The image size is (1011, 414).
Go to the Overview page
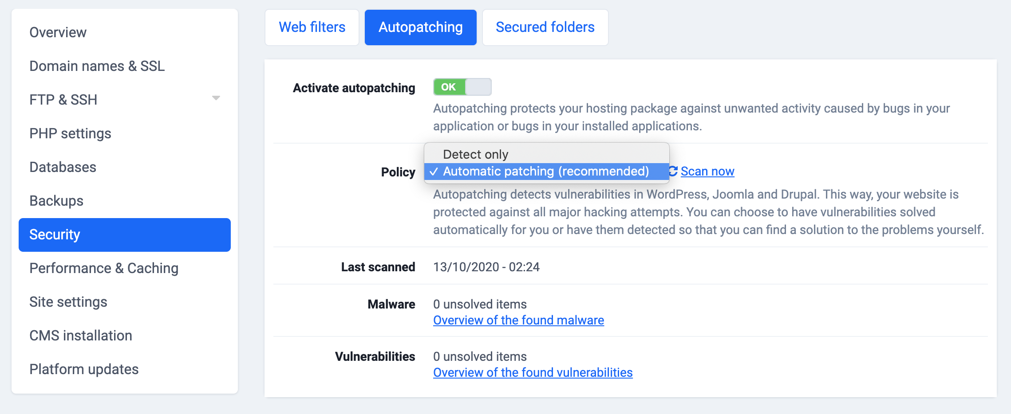tap(58, 32)
